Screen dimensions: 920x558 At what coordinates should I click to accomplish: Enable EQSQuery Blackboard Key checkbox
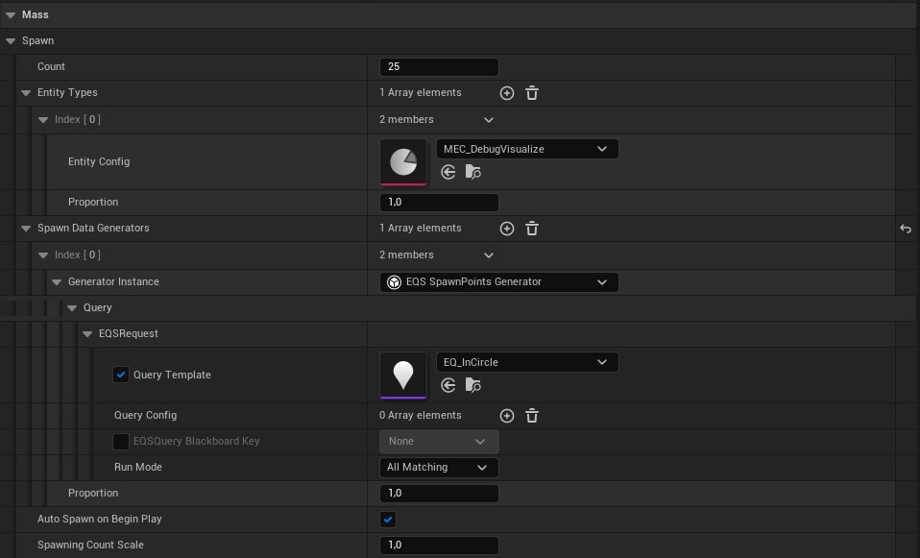[121, 442]
